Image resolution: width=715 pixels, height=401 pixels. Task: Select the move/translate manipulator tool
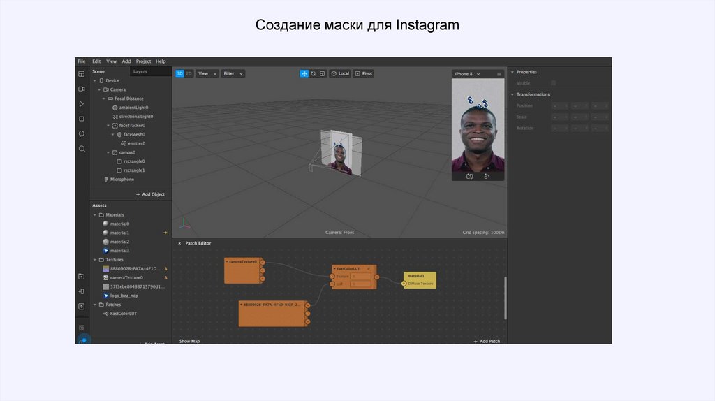point(304,73)
